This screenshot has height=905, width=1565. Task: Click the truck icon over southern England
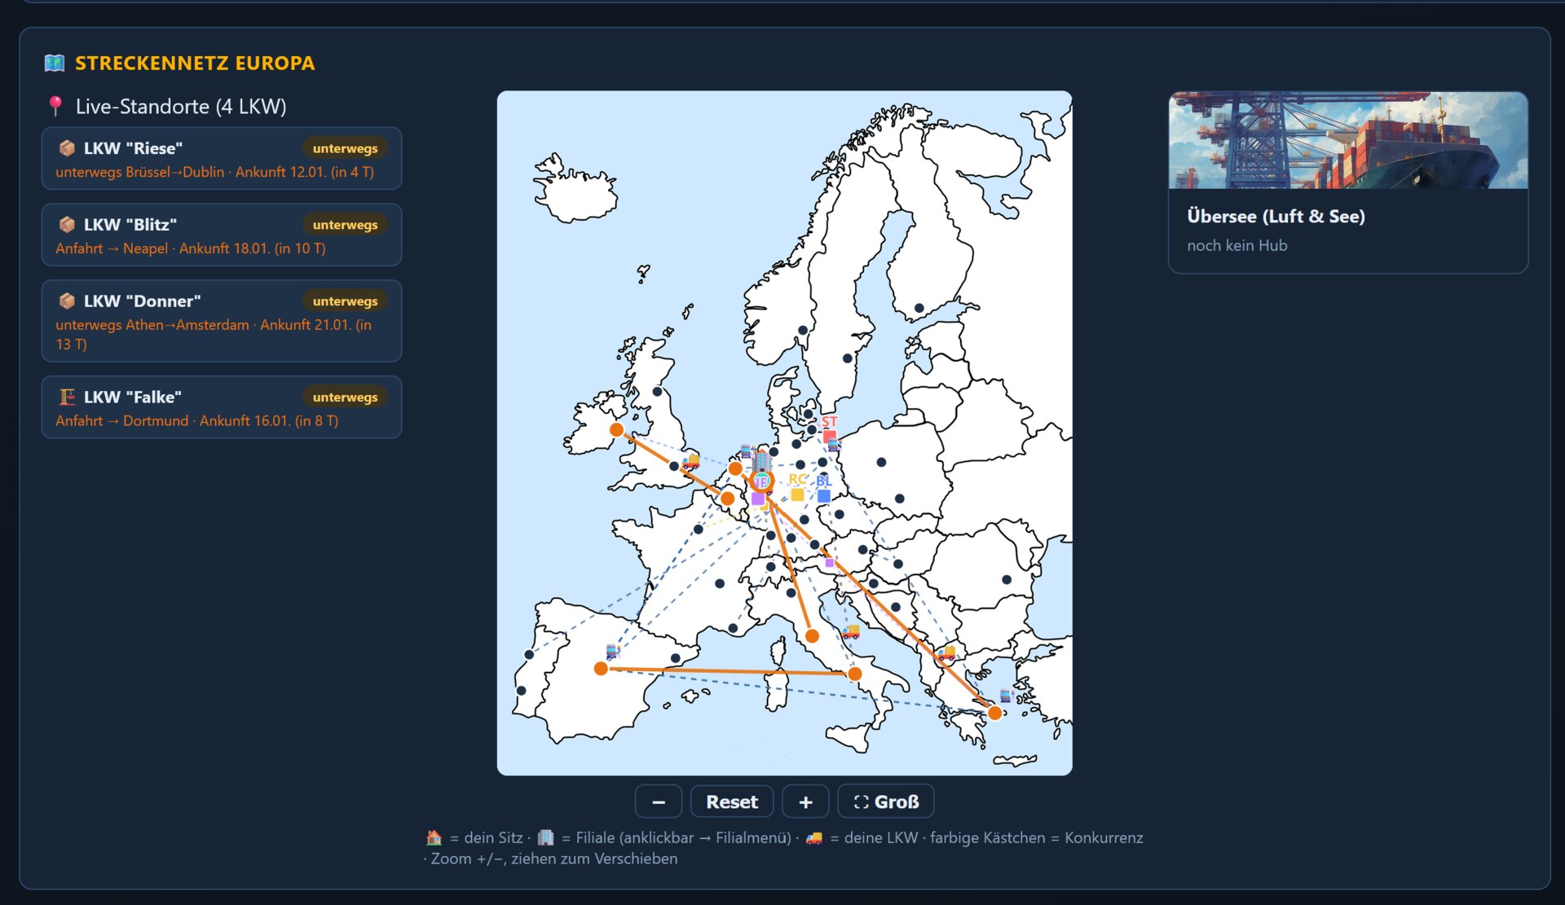[x=691, y=461]
